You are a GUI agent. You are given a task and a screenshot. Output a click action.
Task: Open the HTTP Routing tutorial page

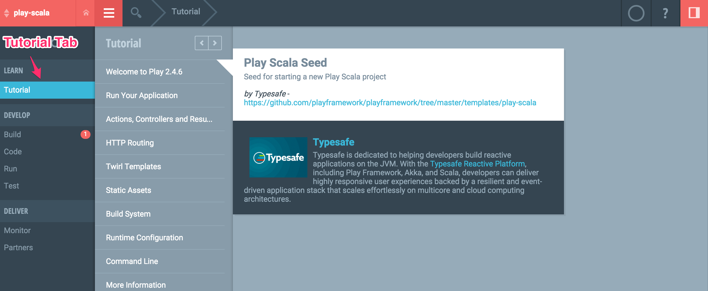130,143
